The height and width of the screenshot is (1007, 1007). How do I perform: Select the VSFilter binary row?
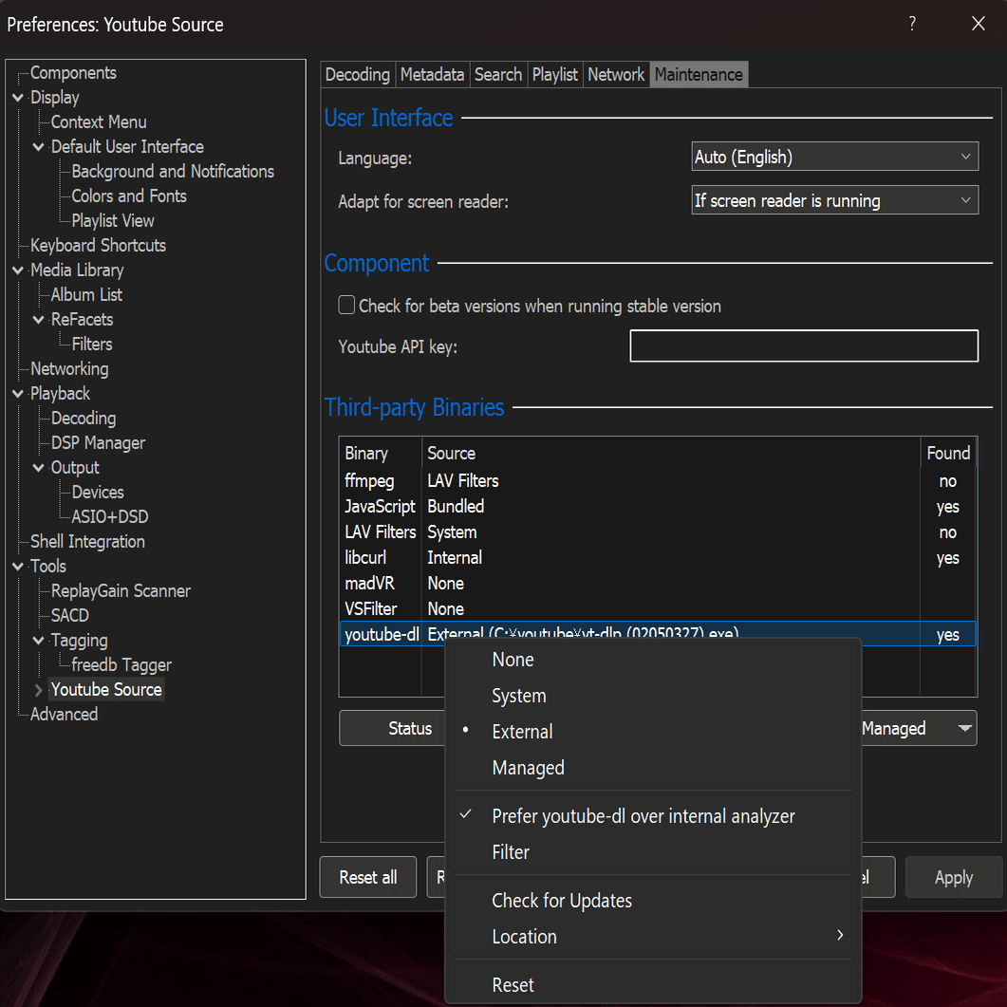[x=659, y=608]
